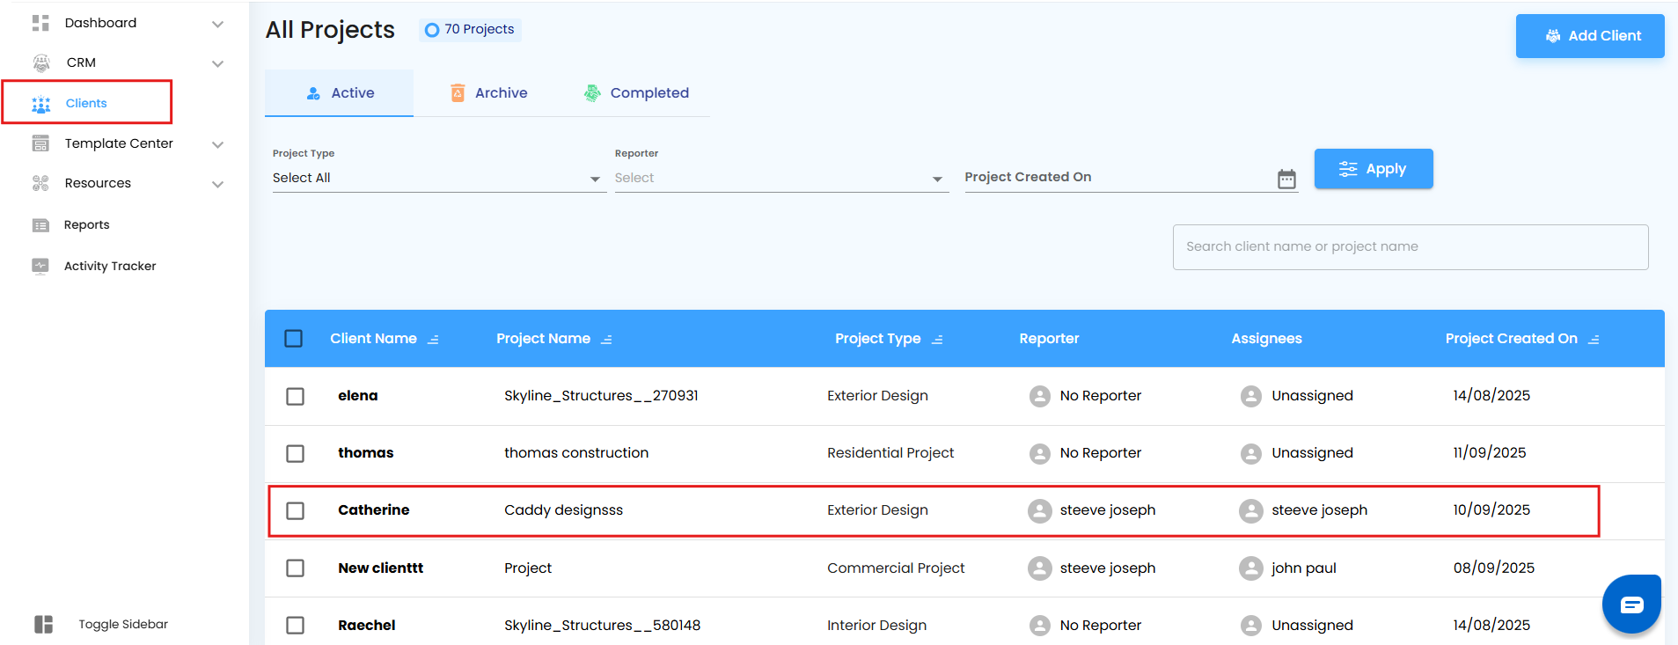The height and width of the screenshot is (645, 1678).
Task: Tick the checkbox for elena row
Action: pos(296,397)
